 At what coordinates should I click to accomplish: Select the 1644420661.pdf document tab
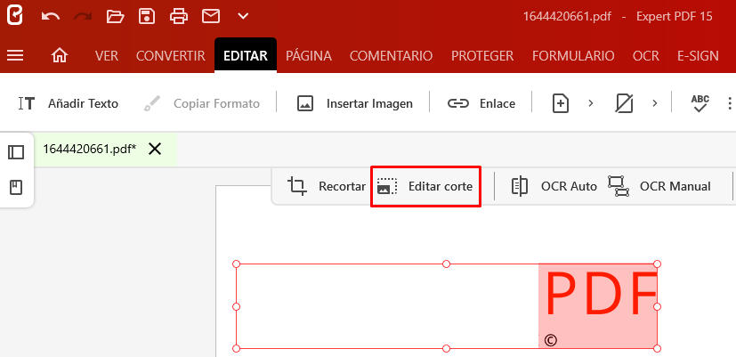(x=90, y=150)
